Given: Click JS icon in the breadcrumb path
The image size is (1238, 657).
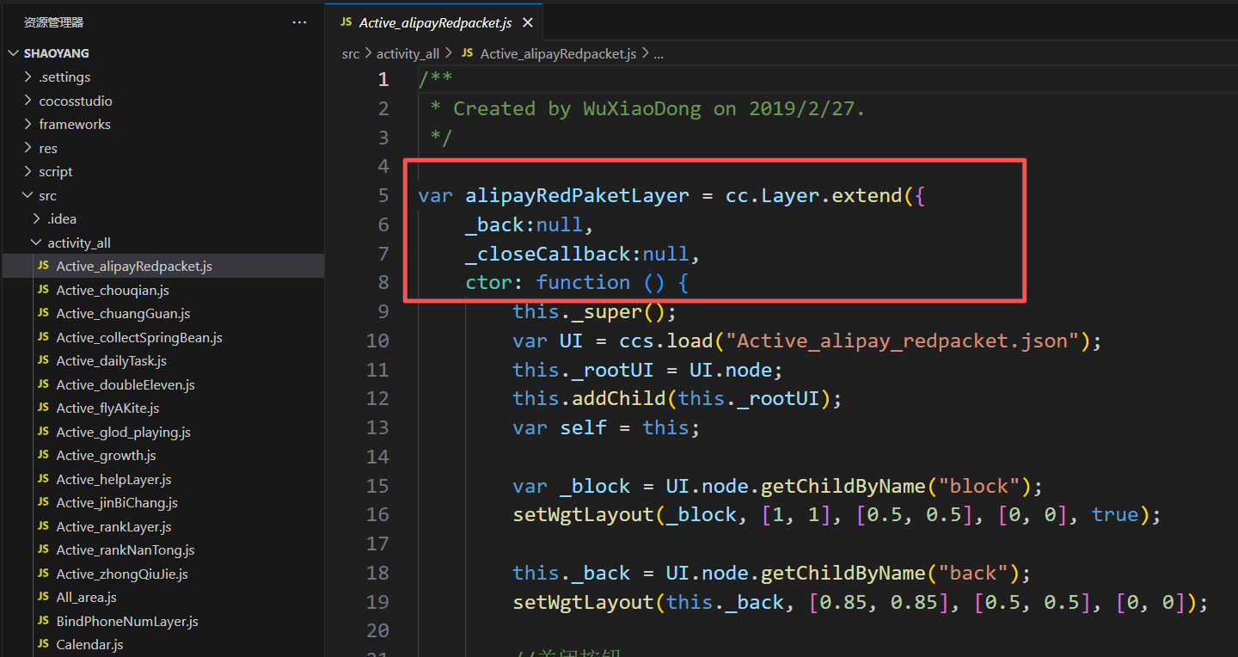Looking at the screenshot, I should tap(467, 53).
